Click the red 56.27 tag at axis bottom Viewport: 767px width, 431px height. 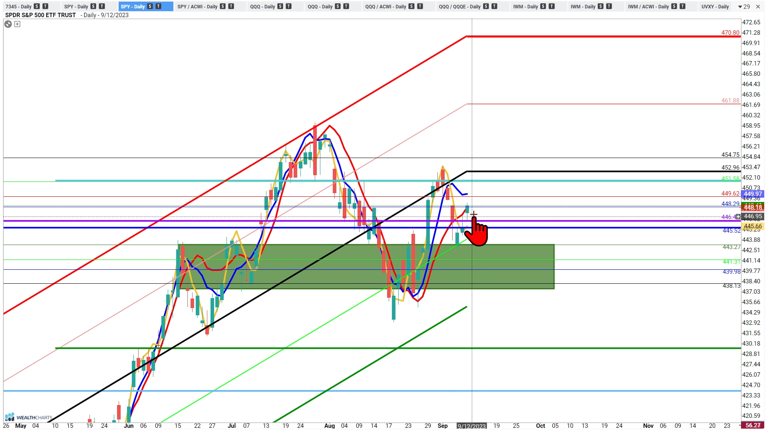click(x=753, y=426)
